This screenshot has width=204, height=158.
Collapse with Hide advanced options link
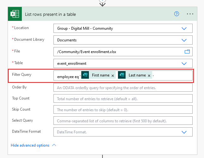point(30,145)
